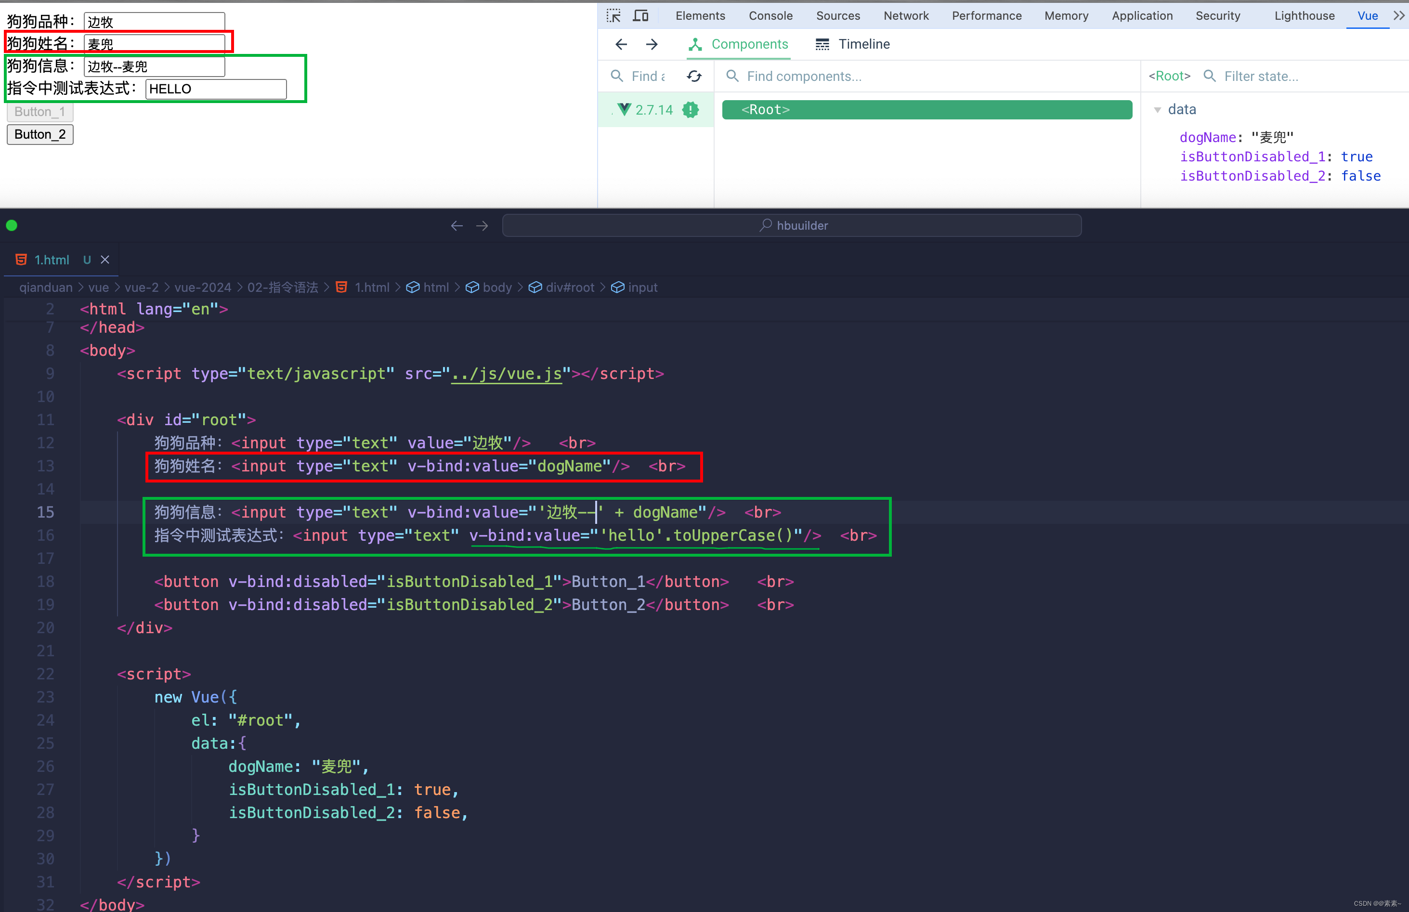Click the 指令中测试表达式 input showing HELLO
Viewport: 1409px width, 912px height.
point(216,89)
